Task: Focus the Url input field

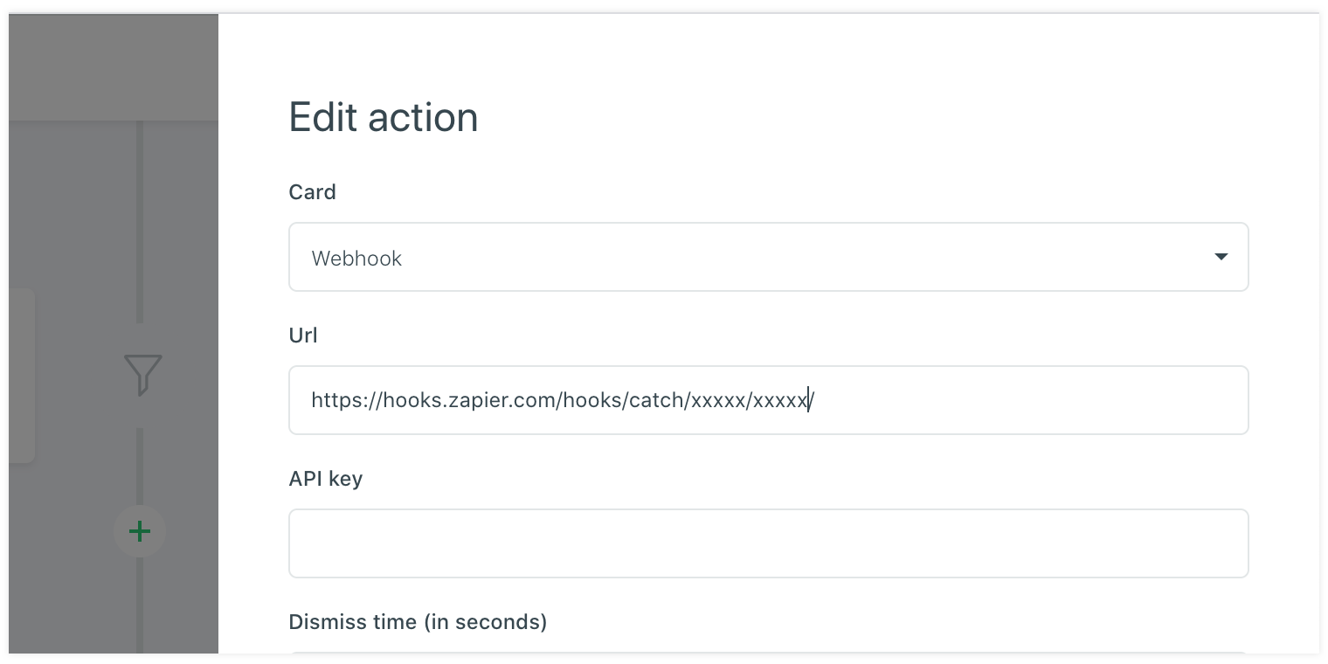Action: pyautogui.click(x=1005, y=400)
